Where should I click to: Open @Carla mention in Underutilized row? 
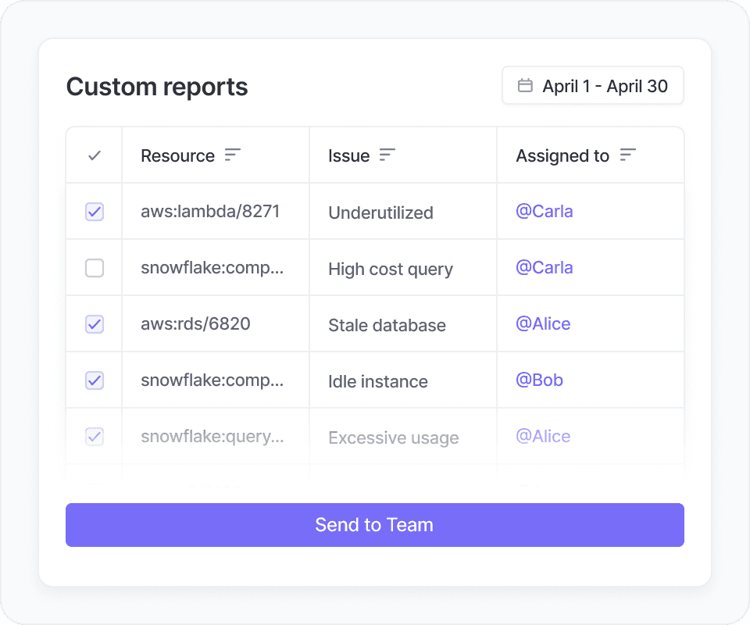click(x=545, y=212)
